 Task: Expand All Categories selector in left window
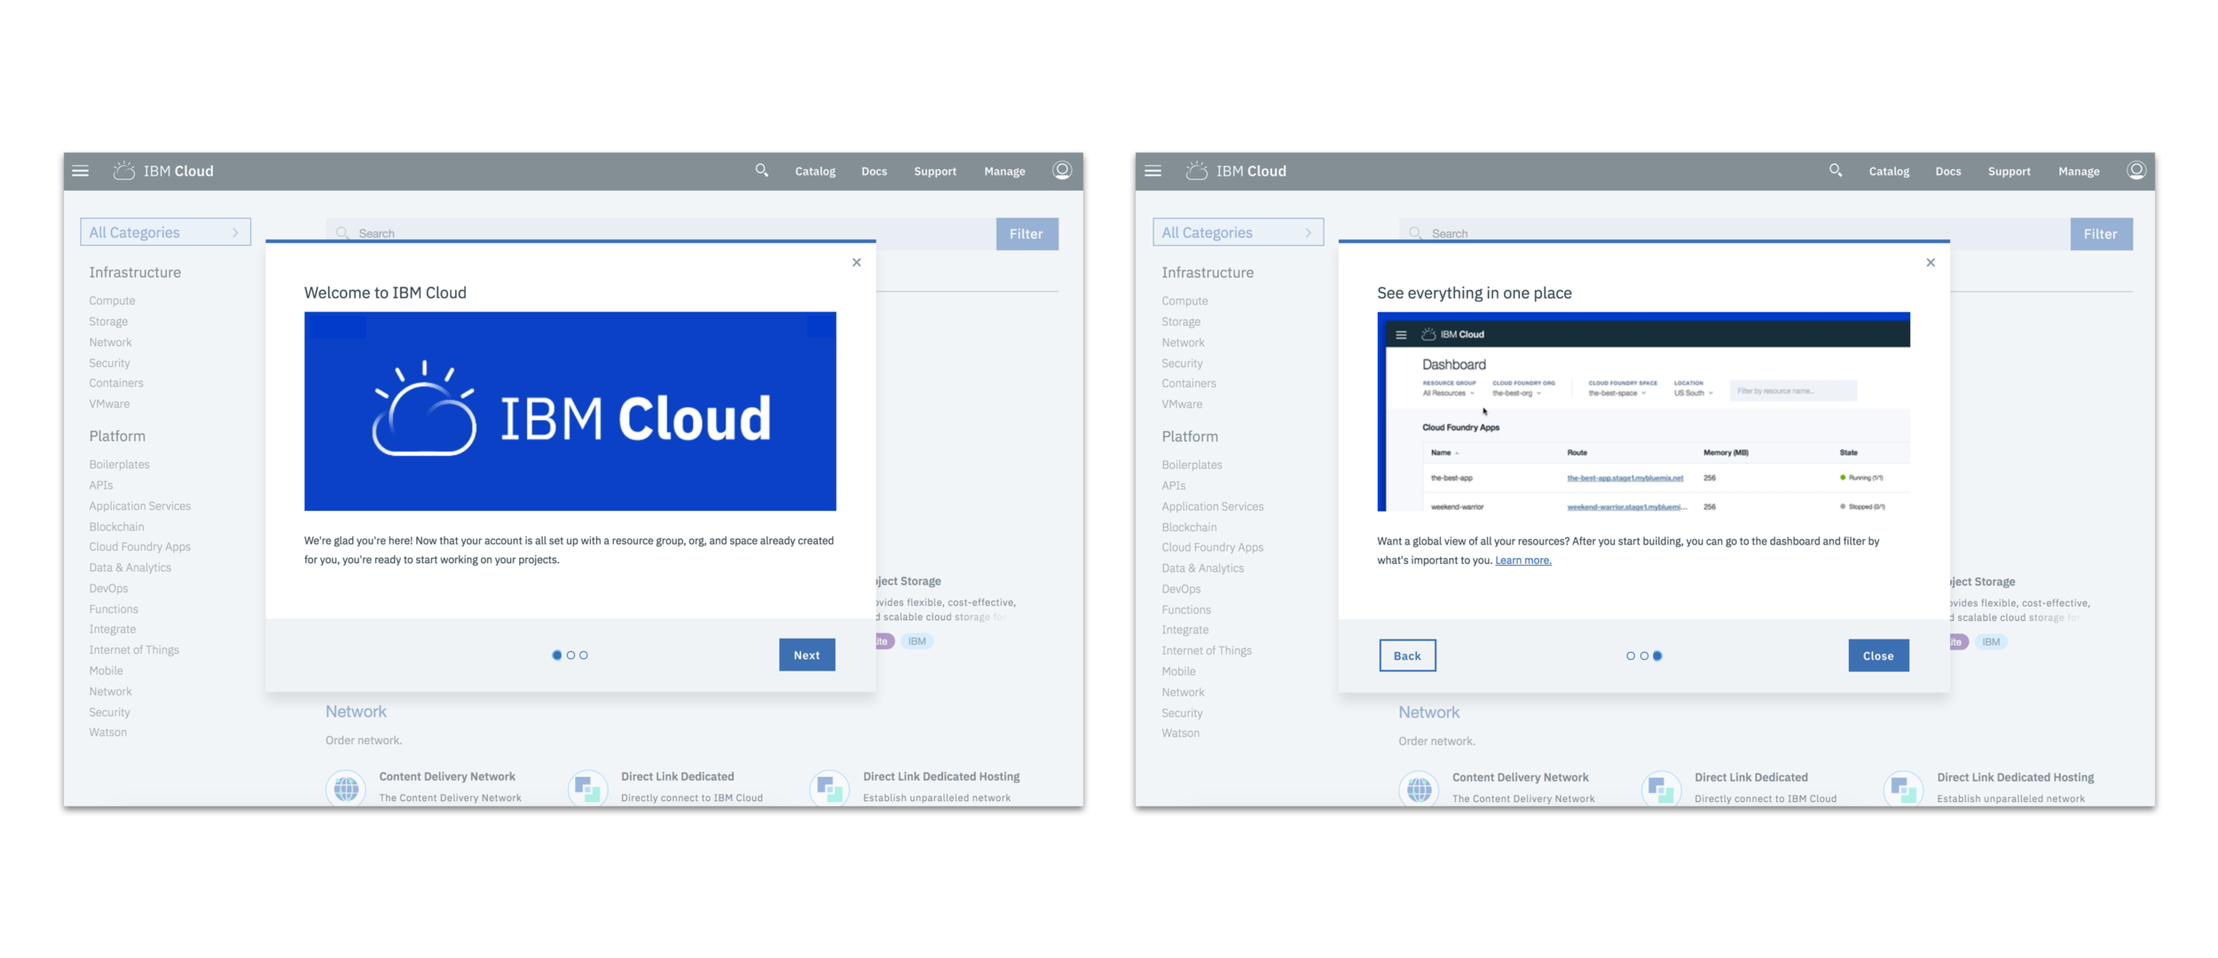pyautogui.click(x=166, y=232)
